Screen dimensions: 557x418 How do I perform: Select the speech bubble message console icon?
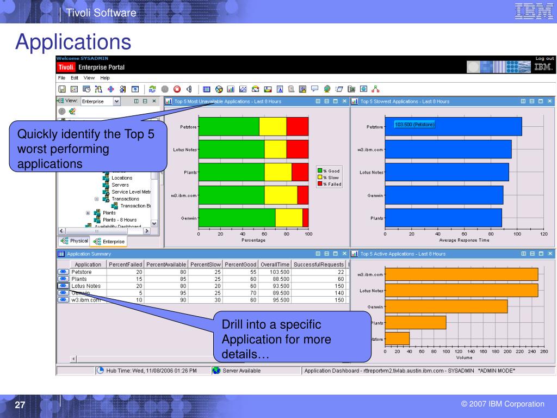coord(315,89)
